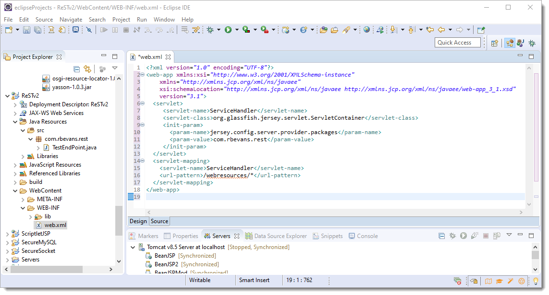This screenshot has height=295, width=549.
Task: Click Last Edit Location icon
Action: (x=430, y=30)
